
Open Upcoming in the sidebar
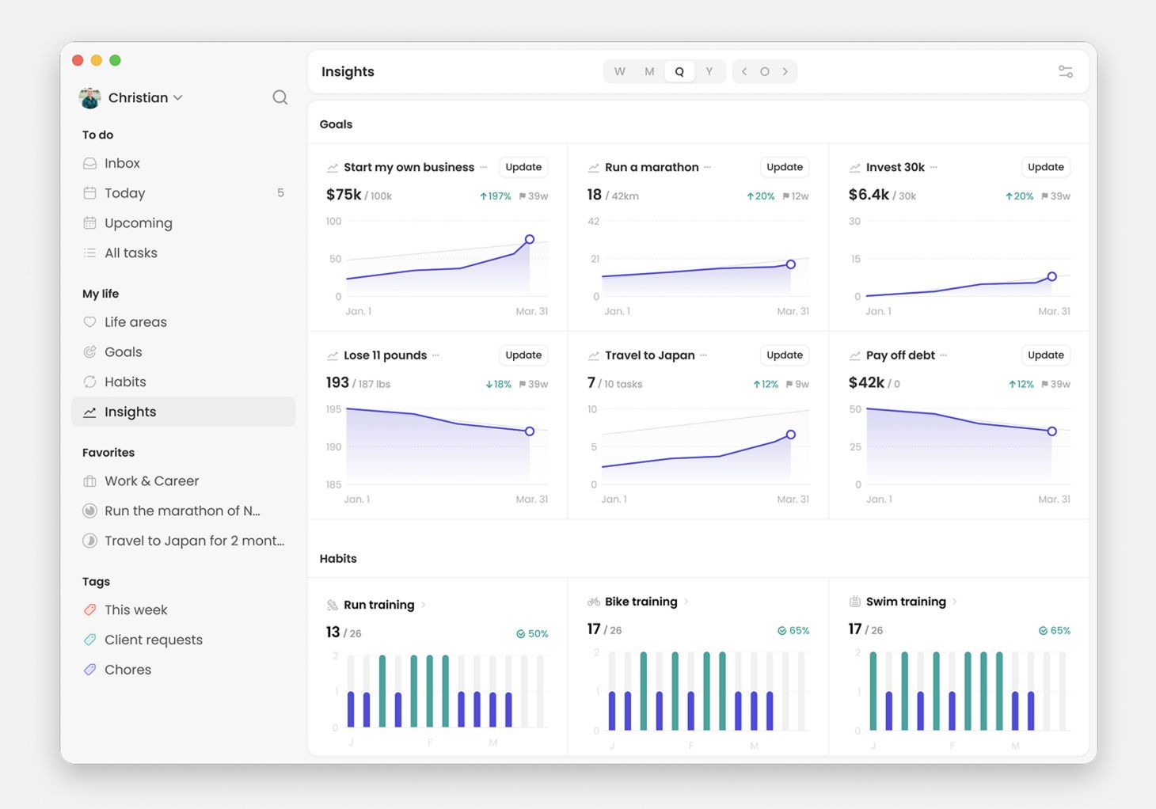coord(184,223)
